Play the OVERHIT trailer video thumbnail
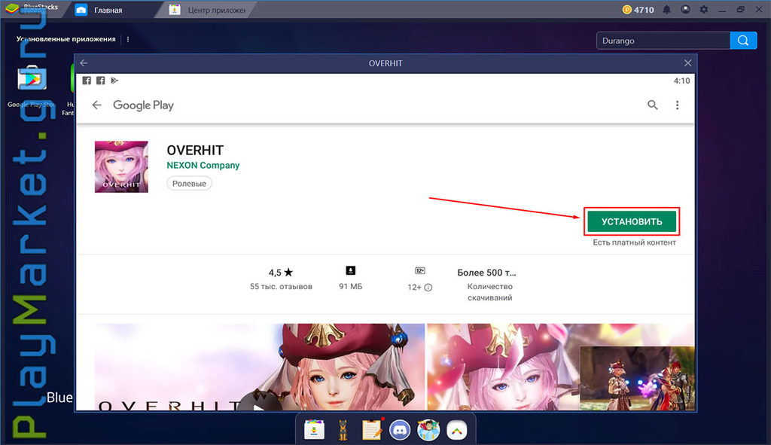The image size is (771, 445). 260,367
